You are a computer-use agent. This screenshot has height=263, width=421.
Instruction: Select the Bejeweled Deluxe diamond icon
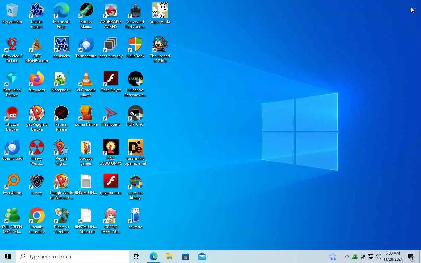click(x=12, y=84)
